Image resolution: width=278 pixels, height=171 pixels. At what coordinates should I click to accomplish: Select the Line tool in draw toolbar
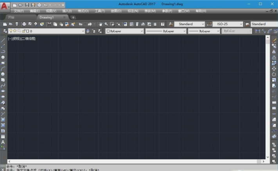tap(3, 40)
